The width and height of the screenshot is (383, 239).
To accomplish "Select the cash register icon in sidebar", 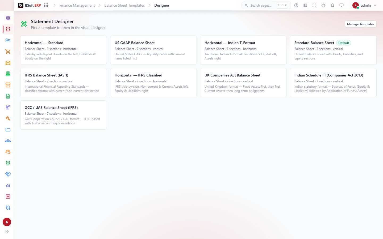I will point(8,74).
